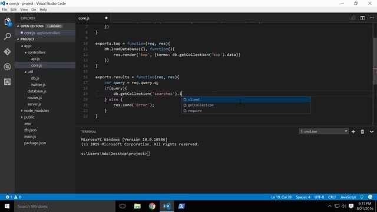Open File Explorer from the taskbar
This screenshot has height=212, width=377.
(137, 206)
